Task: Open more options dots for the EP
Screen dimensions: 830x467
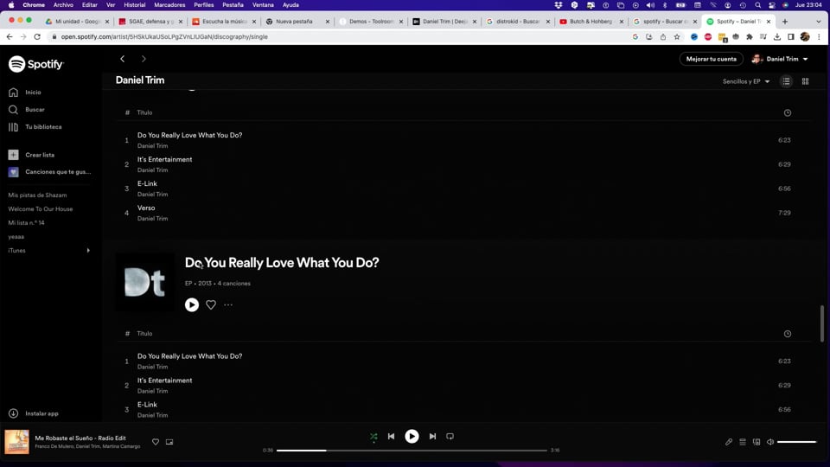Action: point(228,305)
